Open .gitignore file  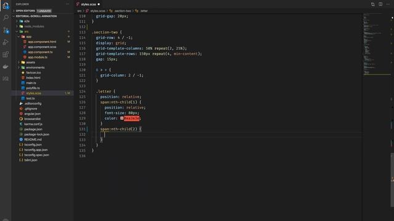pos(31,109)
